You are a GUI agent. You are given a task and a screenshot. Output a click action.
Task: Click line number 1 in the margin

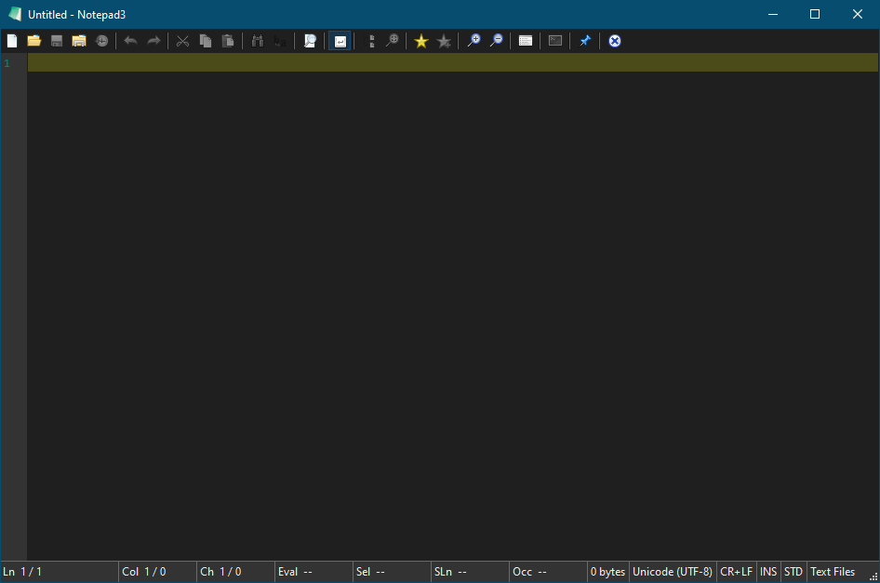7,63
